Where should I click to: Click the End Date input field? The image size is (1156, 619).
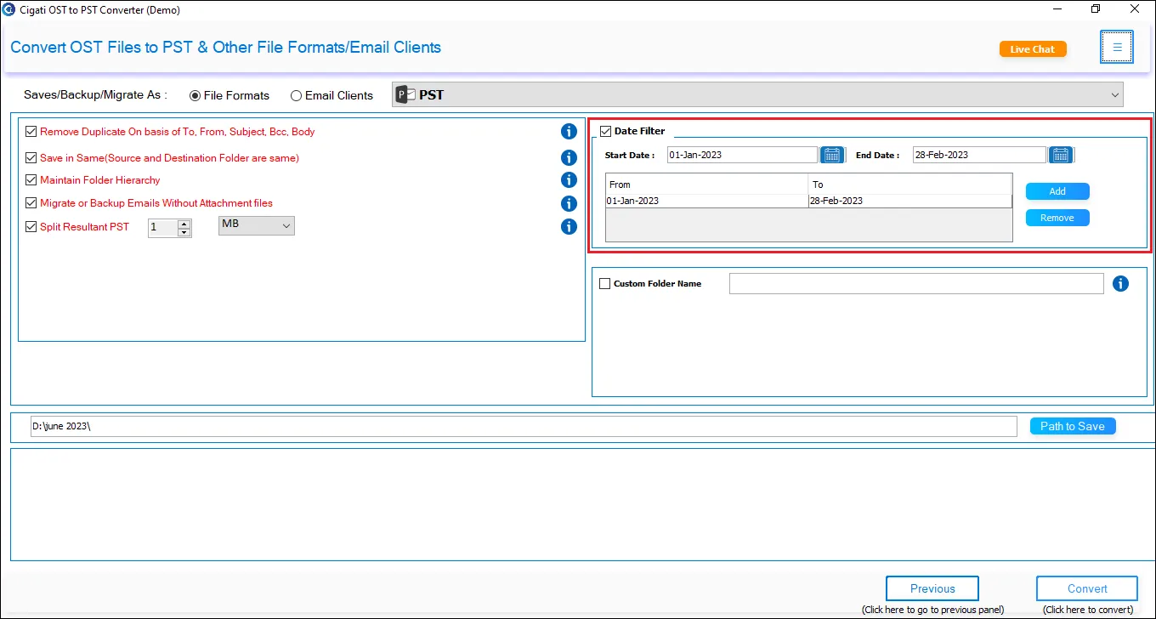pos(979,155)
